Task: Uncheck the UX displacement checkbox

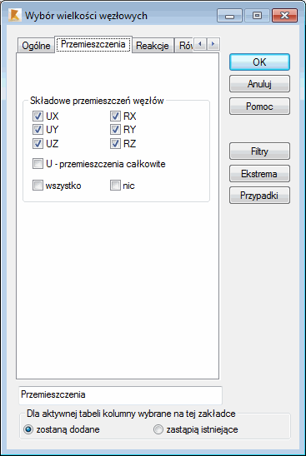Action: tap(38, 116)
